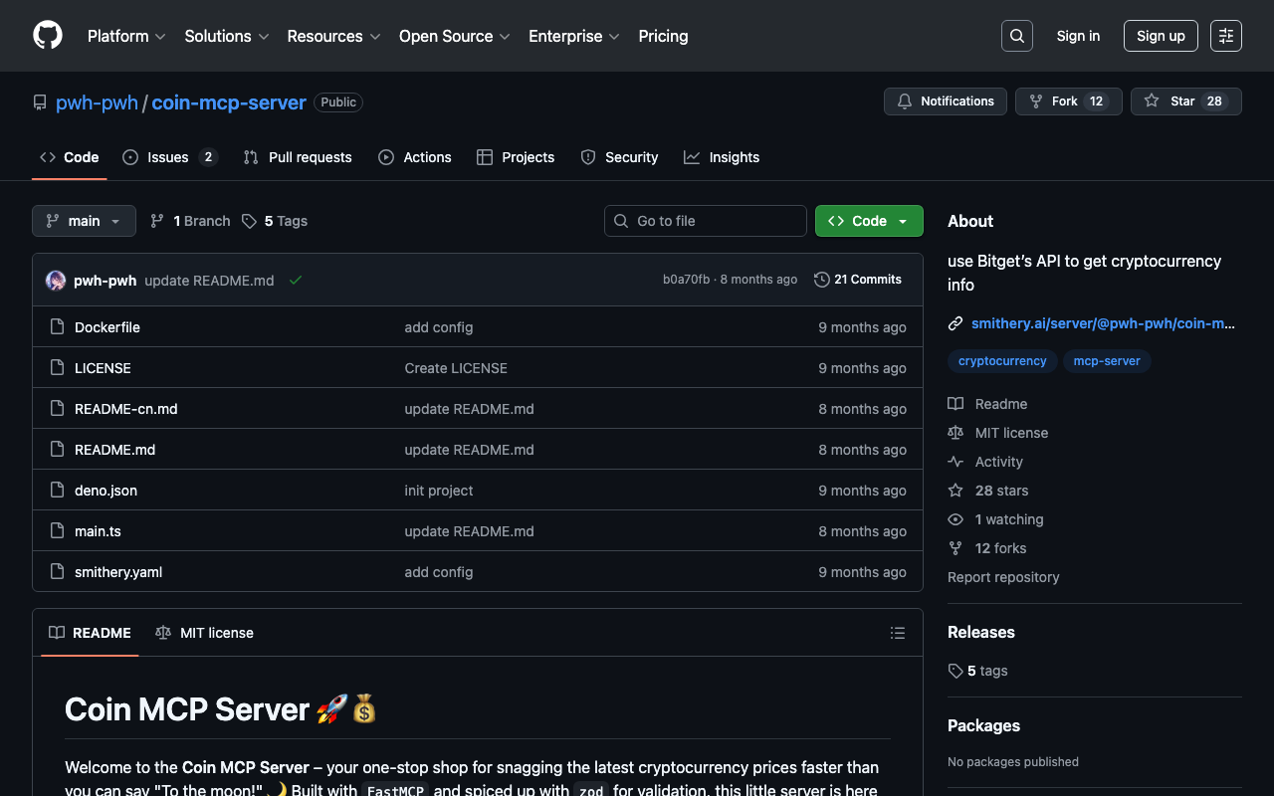Screen dimensions: 1274x796
Task: Open the smithery.ai server link
Action: [x=1102, y=323]
